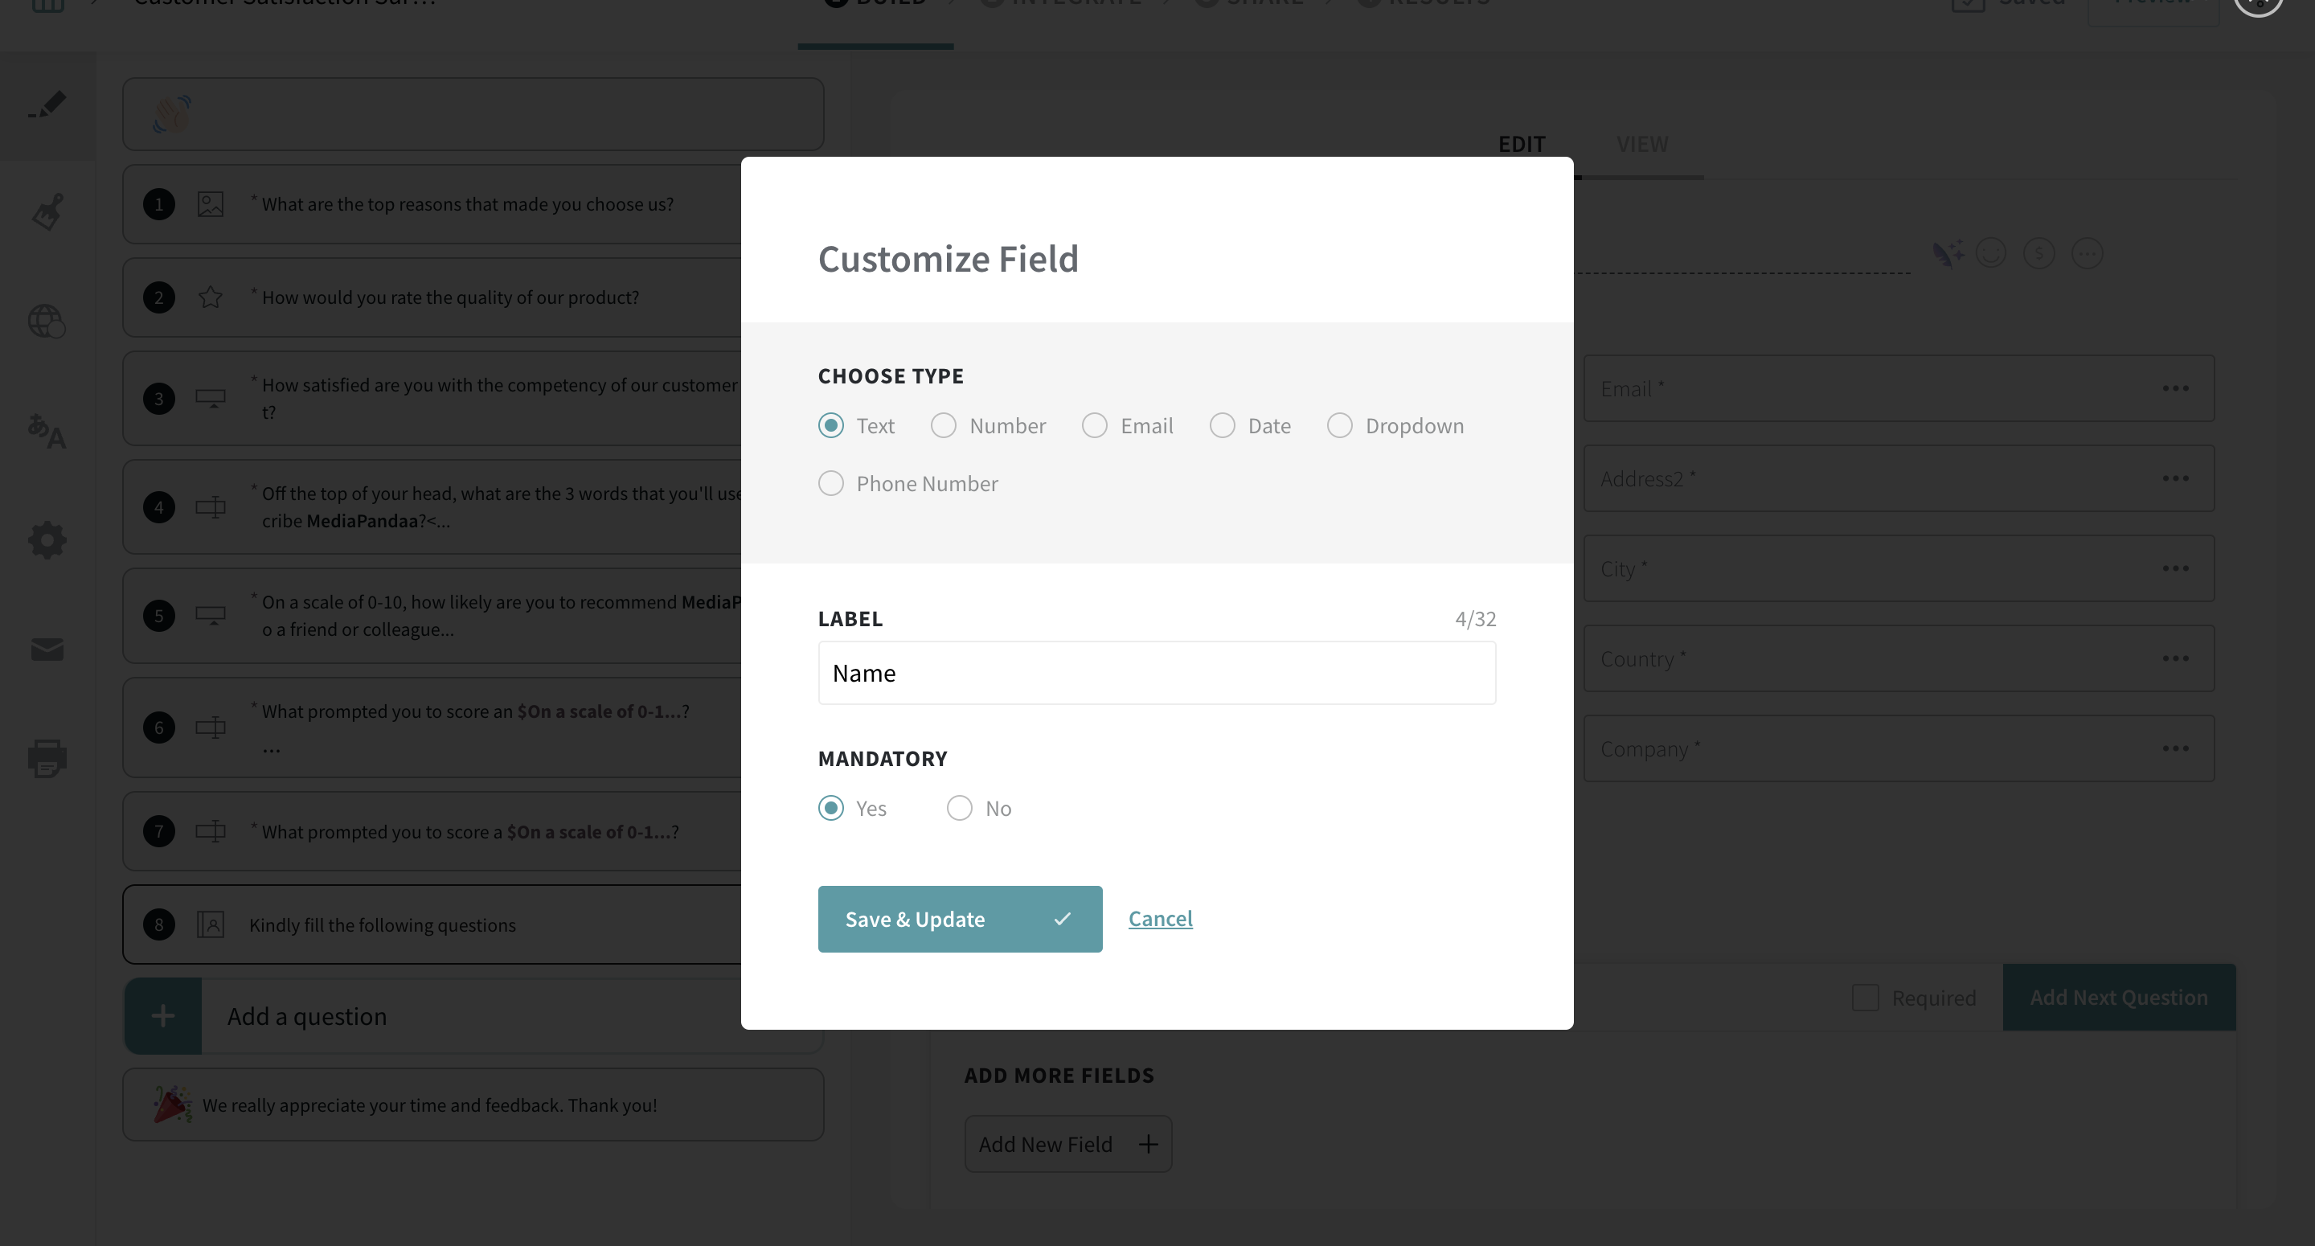
Task: Open the Company field options menu
Action: [2175, 748]
